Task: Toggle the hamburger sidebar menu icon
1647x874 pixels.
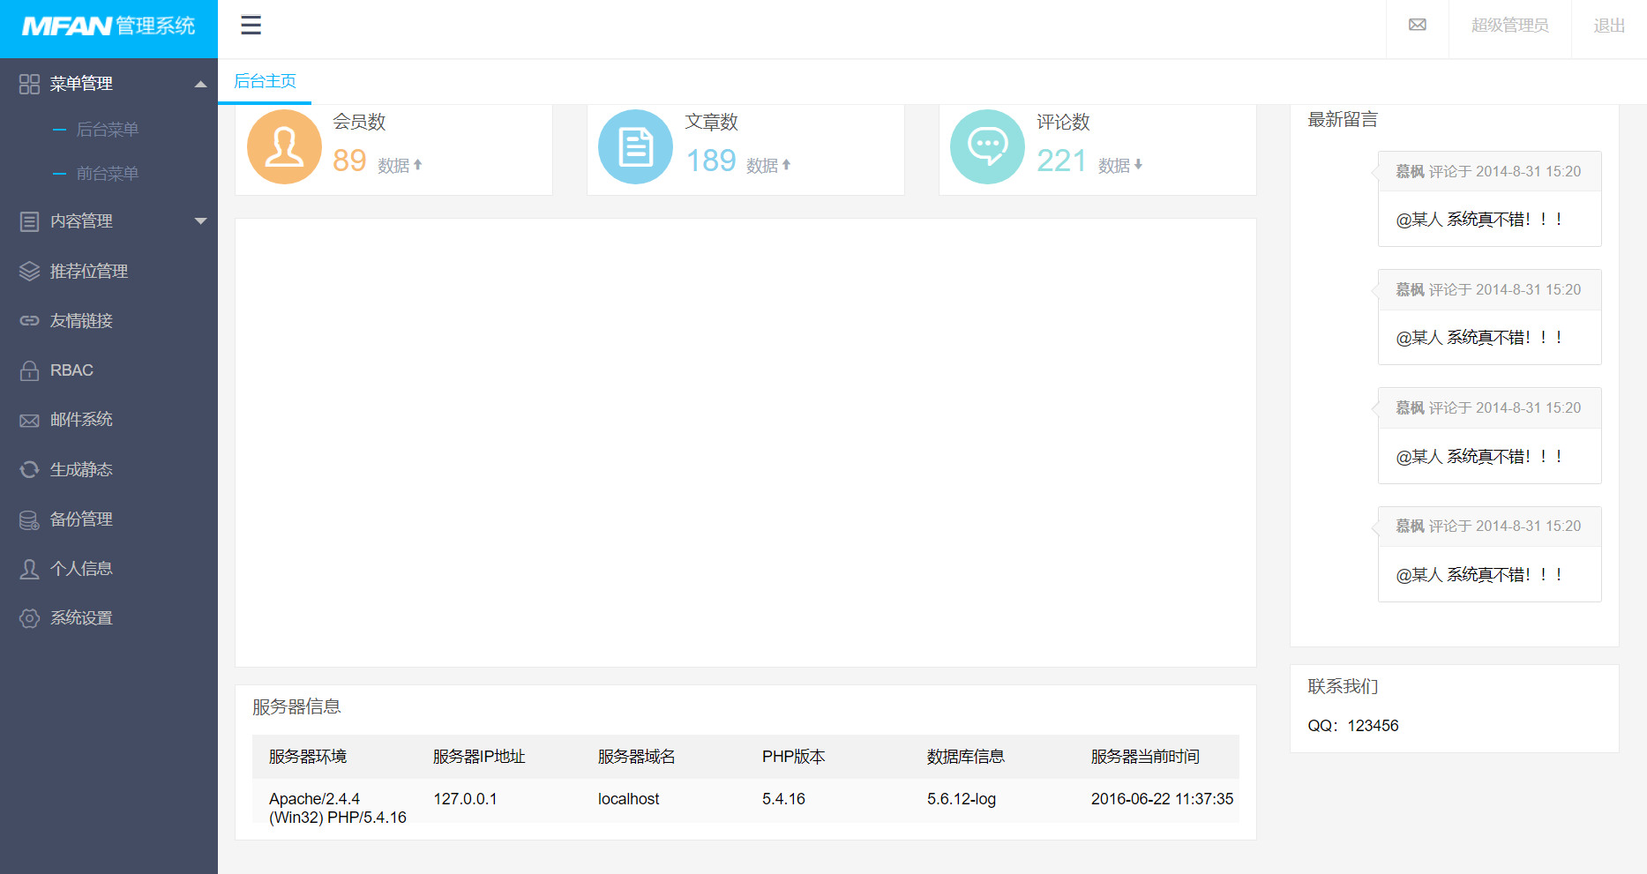Action: (251, 25)
